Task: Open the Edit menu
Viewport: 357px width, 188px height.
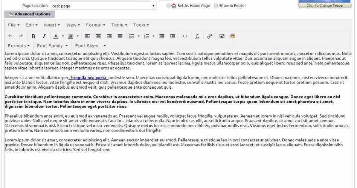Action: 31,25
